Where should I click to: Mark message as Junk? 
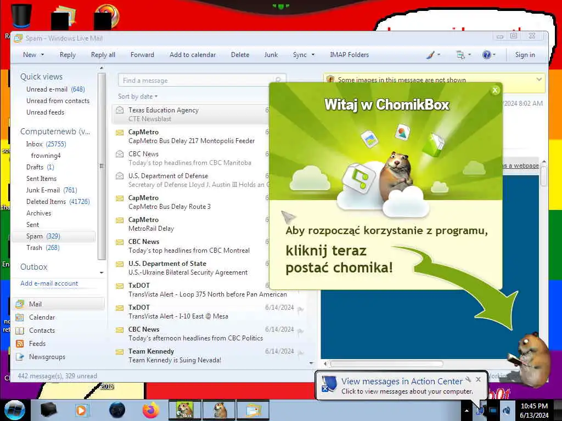271,55
